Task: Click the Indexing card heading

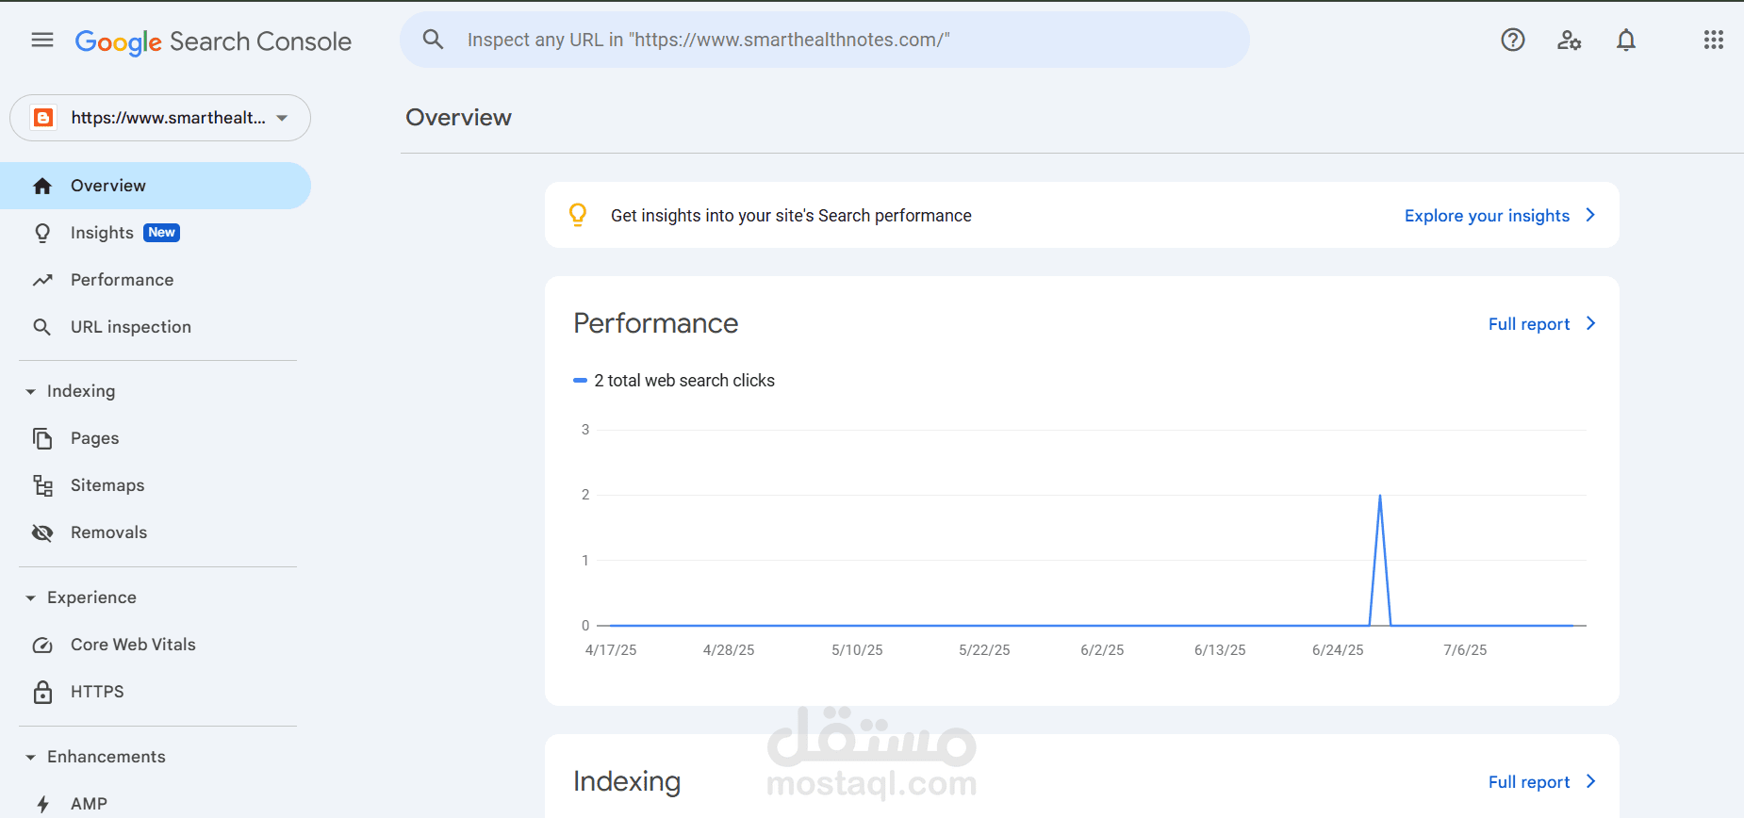Action: click(x=627, y=781)
